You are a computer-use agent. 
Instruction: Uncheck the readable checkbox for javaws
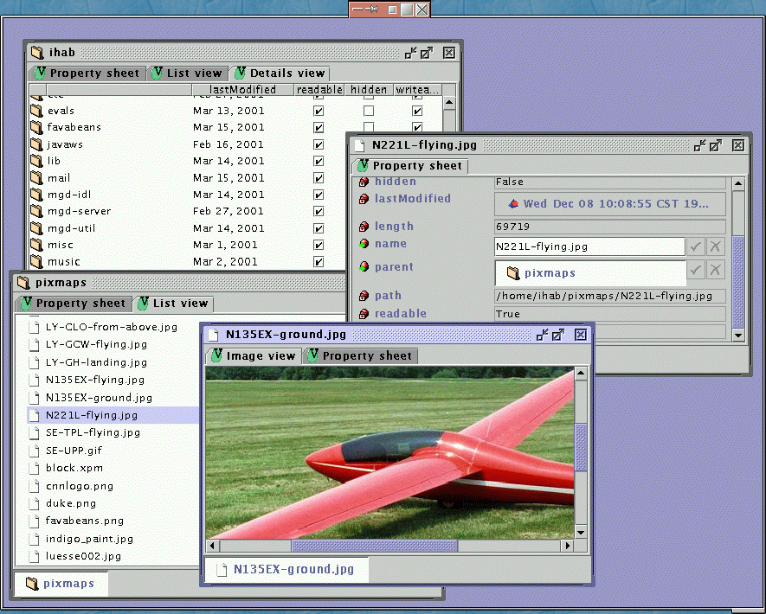(x=319, y=144)
